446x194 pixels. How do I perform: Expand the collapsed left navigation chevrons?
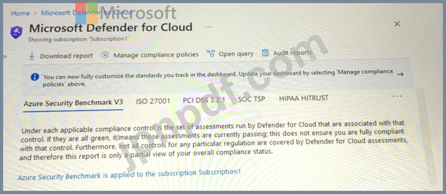point(5,56)
